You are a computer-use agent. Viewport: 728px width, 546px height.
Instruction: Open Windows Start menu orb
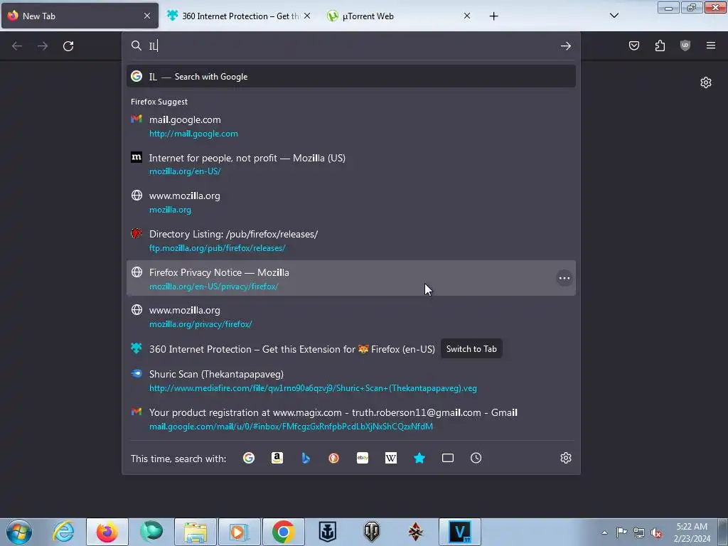click(19, 532)
